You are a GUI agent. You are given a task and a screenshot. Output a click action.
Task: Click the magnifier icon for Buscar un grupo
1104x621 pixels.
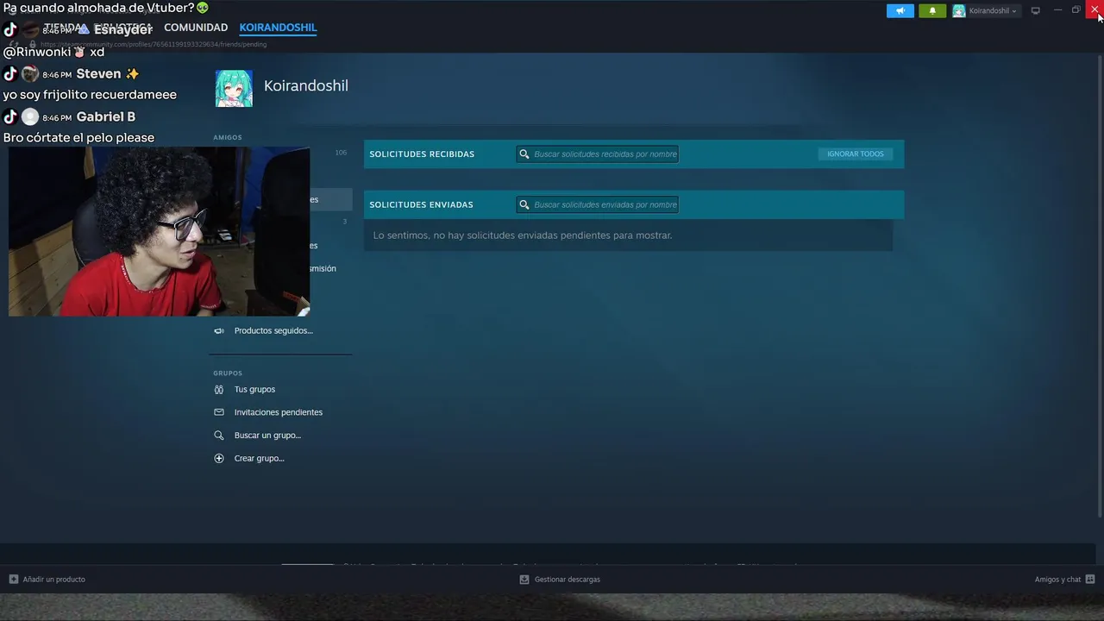tap(219, 436)
